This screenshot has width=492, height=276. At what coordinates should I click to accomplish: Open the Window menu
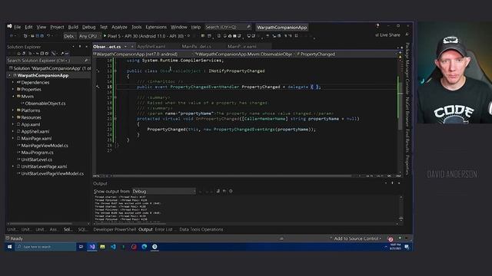click(179, 28)
